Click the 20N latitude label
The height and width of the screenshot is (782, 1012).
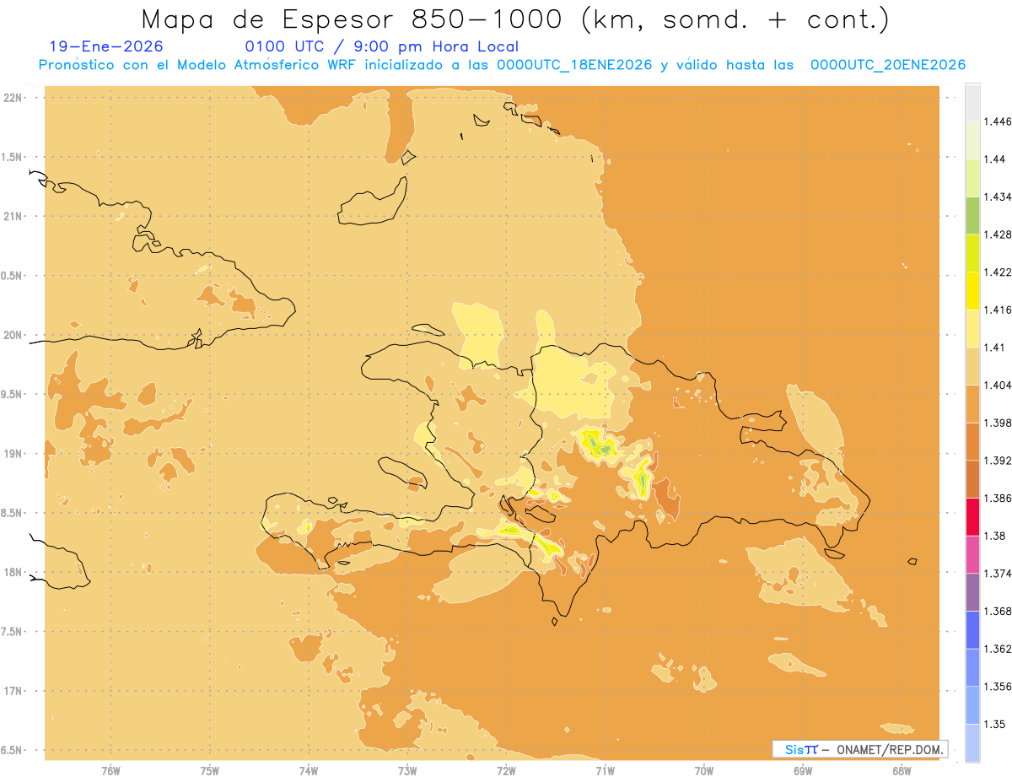14,336
